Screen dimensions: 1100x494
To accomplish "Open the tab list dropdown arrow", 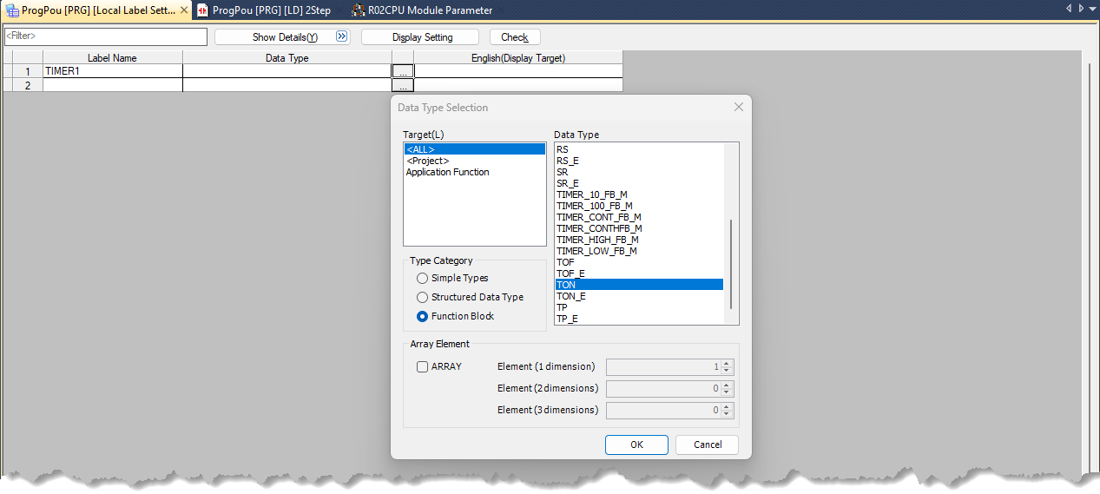I will click(1081, 9).
